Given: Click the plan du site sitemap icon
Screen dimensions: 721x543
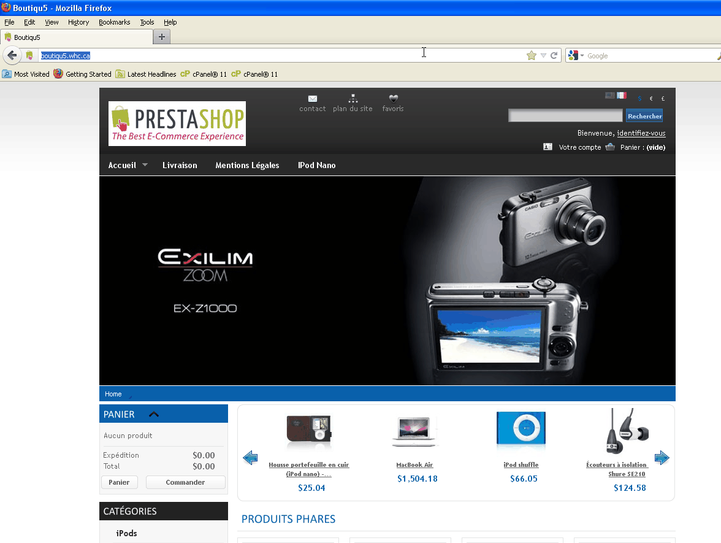Looking at the screenshot, I should pos(353,98).
